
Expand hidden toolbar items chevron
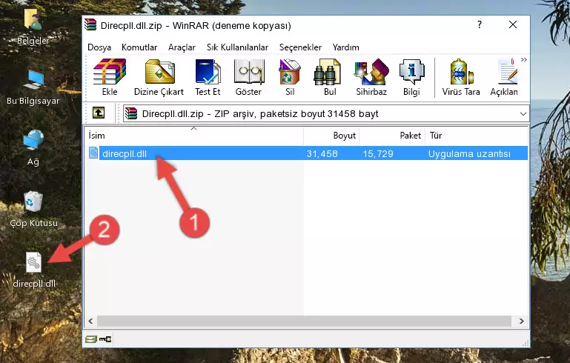pyautogui.click(x=524, y=59)
